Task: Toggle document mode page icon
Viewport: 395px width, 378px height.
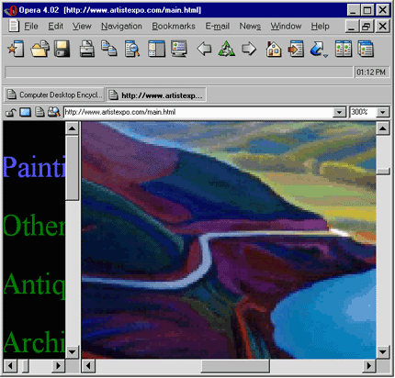Action: click(39, 112)
